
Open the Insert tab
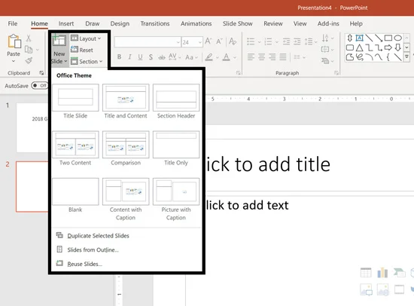pos(66,23)
